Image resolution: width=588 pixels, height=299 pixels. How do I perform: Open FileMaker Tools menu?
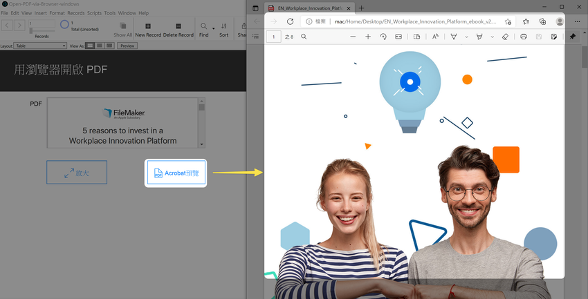click(110, 12)
